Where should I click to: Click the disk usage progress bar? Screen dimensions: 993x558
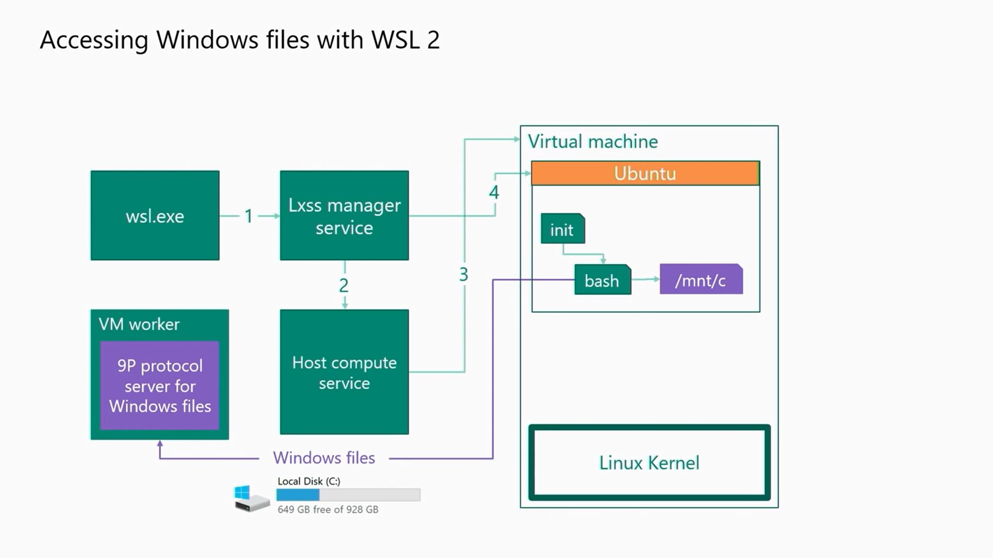click(x=348, y=495)
